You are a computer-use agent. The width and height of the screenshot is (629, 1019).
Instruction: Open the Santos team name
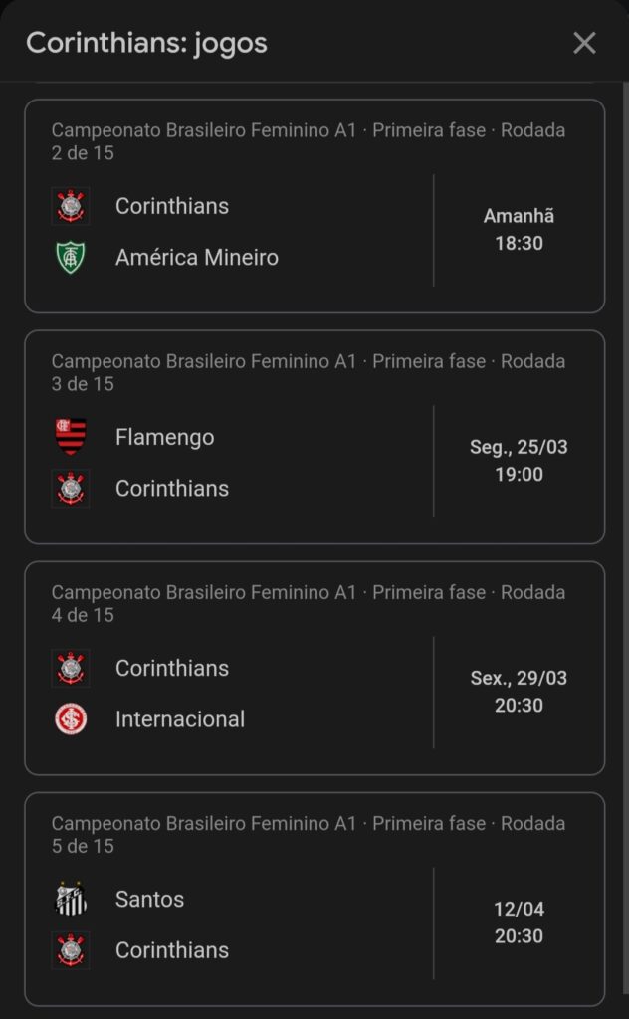coord(149,899)
